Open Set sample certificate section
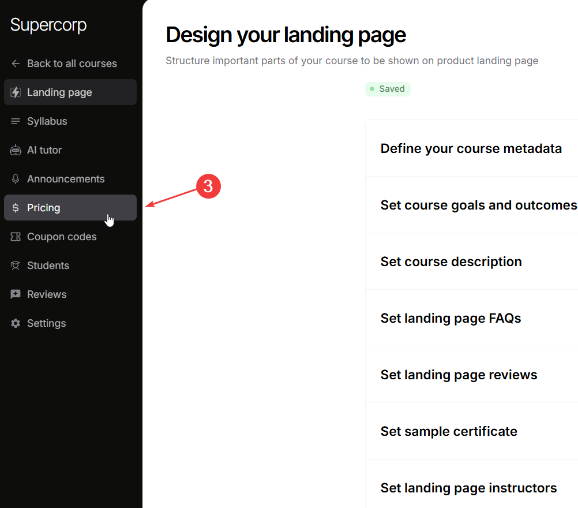Screen dimensions: 578x508 (448, 431)
